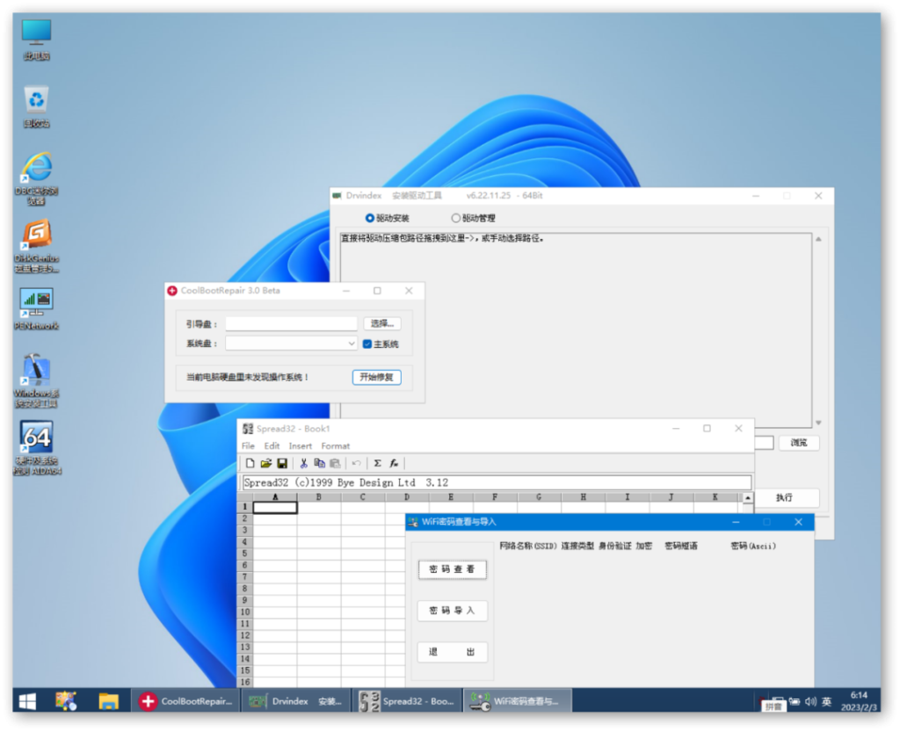Select the Windows install tool desktop shortcut

(36, 380)
